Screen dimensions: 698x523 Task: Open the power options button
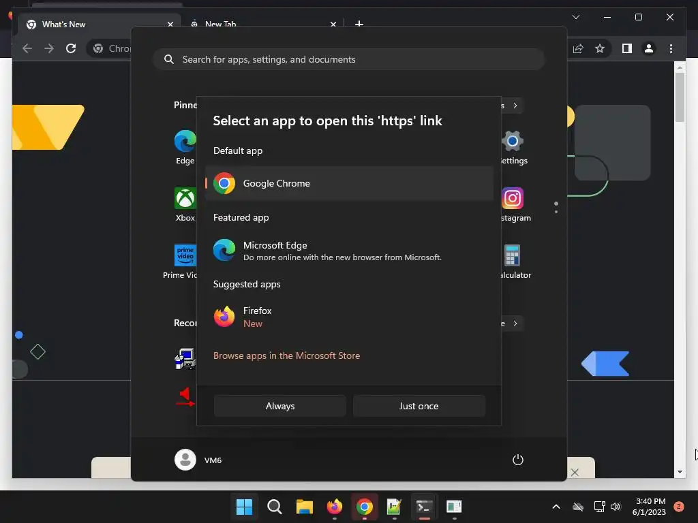click(x=518, y=460)
